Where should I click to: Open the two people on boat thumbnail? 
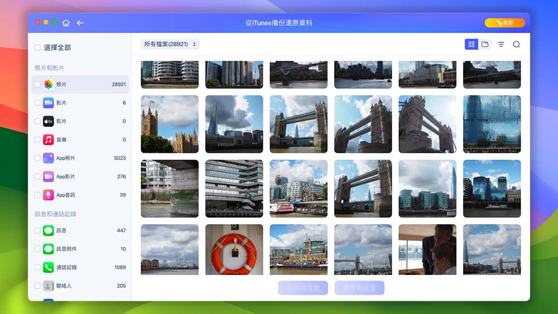pyautogui.click(x=427, y=249)
